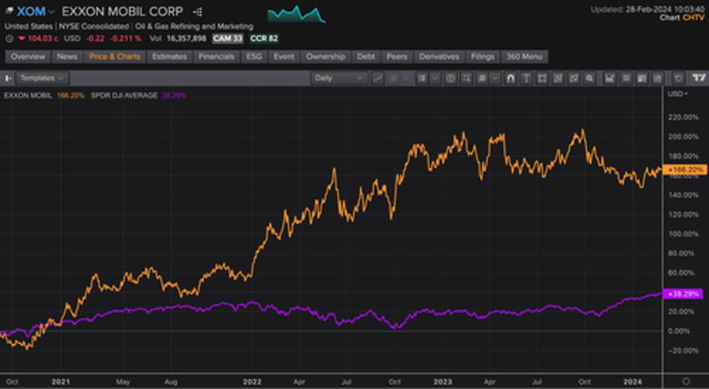Screen dimensions: 709x389
Task: Open the Ownership tab
Action: pyautogui.click(x=325, y=57)
